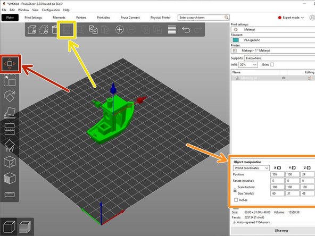Open the Infill 20% dropdown
This screenshot has height=236, width=315.
coord(248,65)
